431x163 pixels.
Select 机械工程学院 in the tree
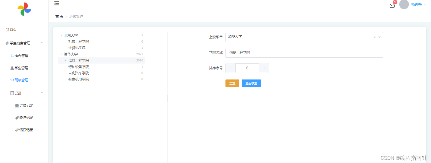[78, 41]
